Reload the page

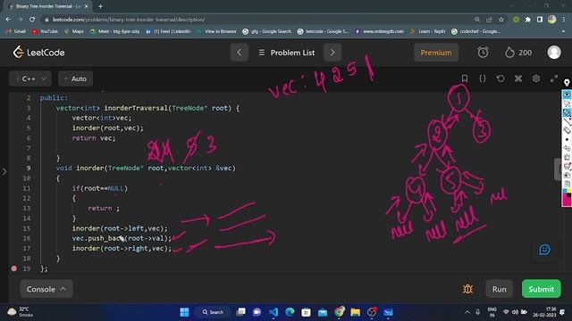(32, 20)
